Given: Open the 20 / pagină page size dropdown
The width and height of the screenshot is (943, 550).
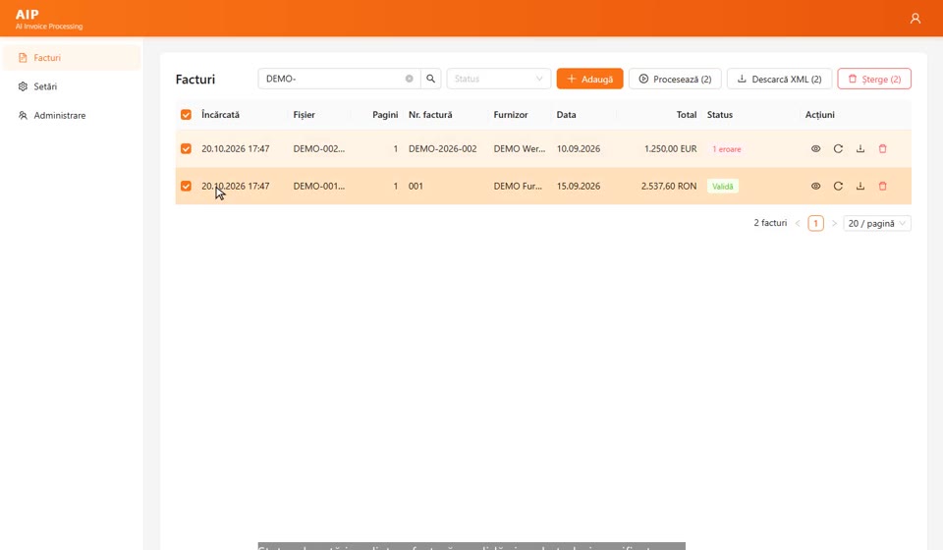Looking at the screenshot, I should click(x=877, y=224).
